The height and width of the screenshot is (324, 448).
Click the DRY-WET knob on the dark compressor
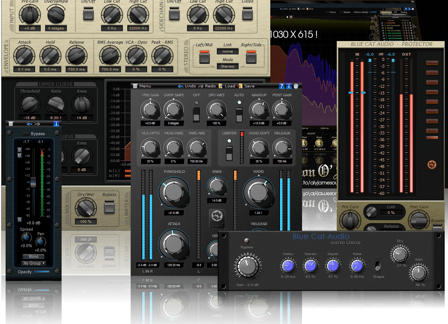tap(216, 110)
